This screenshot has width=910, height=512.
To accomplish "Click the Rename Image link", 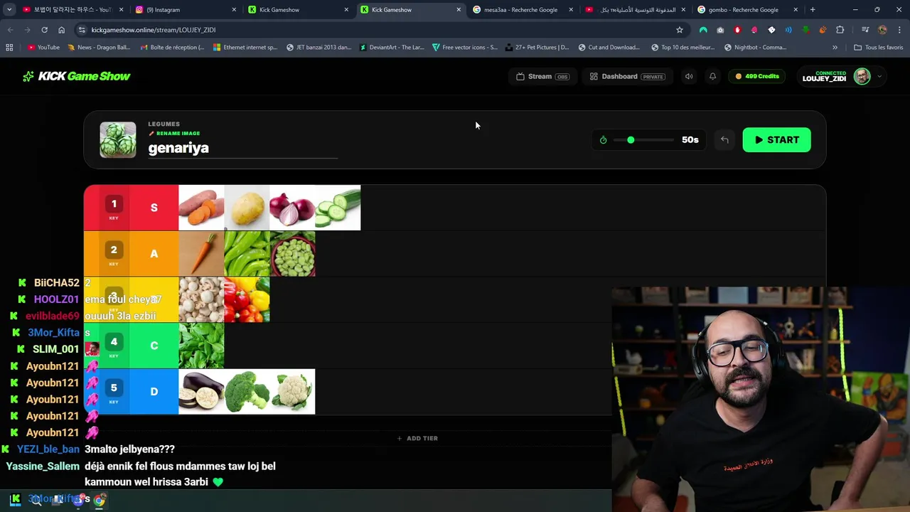I will coord(174,134).
